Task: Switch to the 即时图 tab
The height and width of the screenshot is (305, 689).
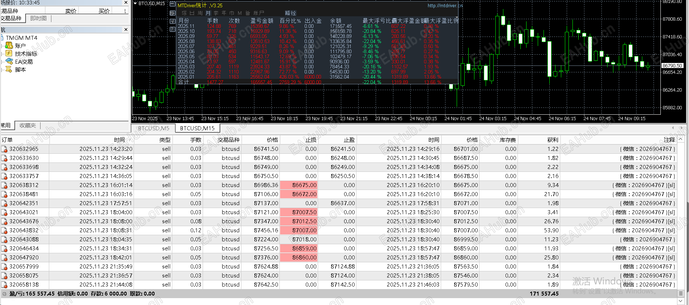Action: pos(38,18)
